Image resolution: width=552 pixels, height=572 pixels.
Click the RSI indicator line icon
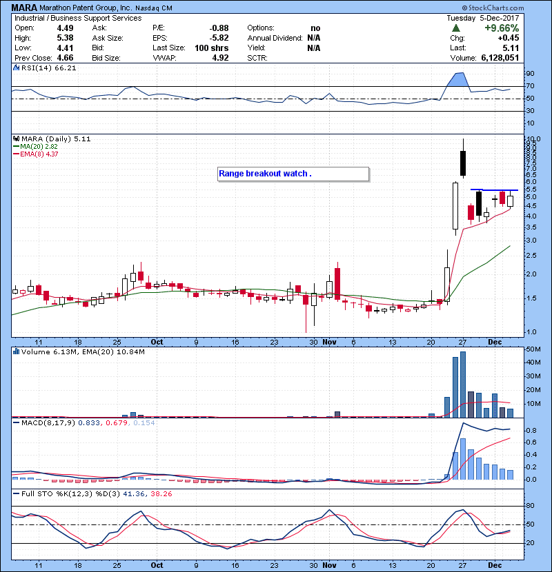pos(16,68)
